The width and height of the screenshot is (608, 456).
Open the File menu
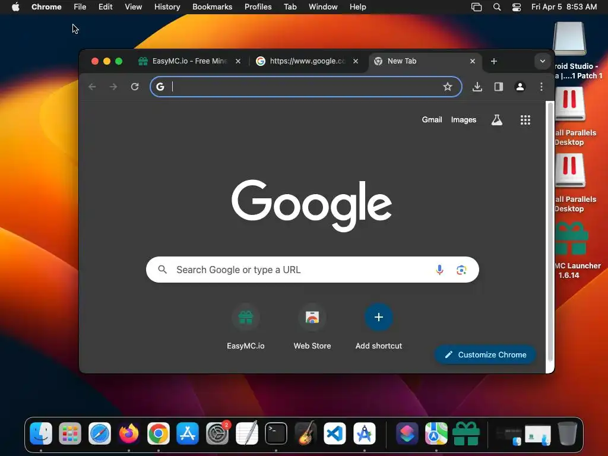tap(80, 7)
